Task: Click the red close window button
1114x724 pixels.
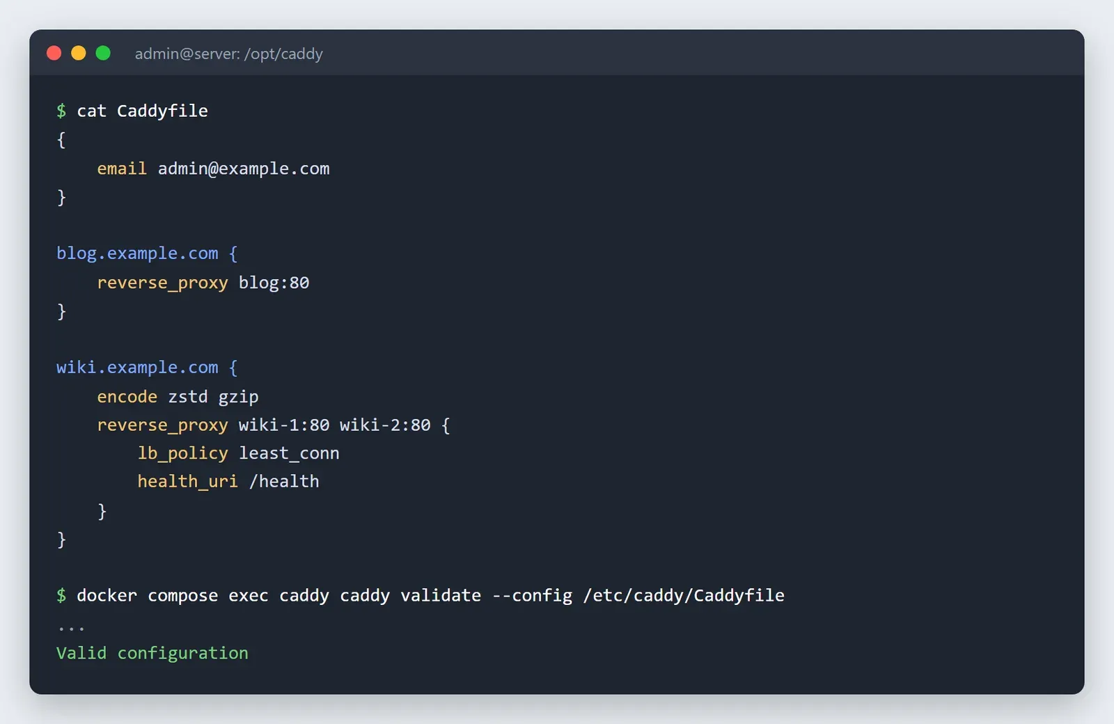Action: pos(54,53)
